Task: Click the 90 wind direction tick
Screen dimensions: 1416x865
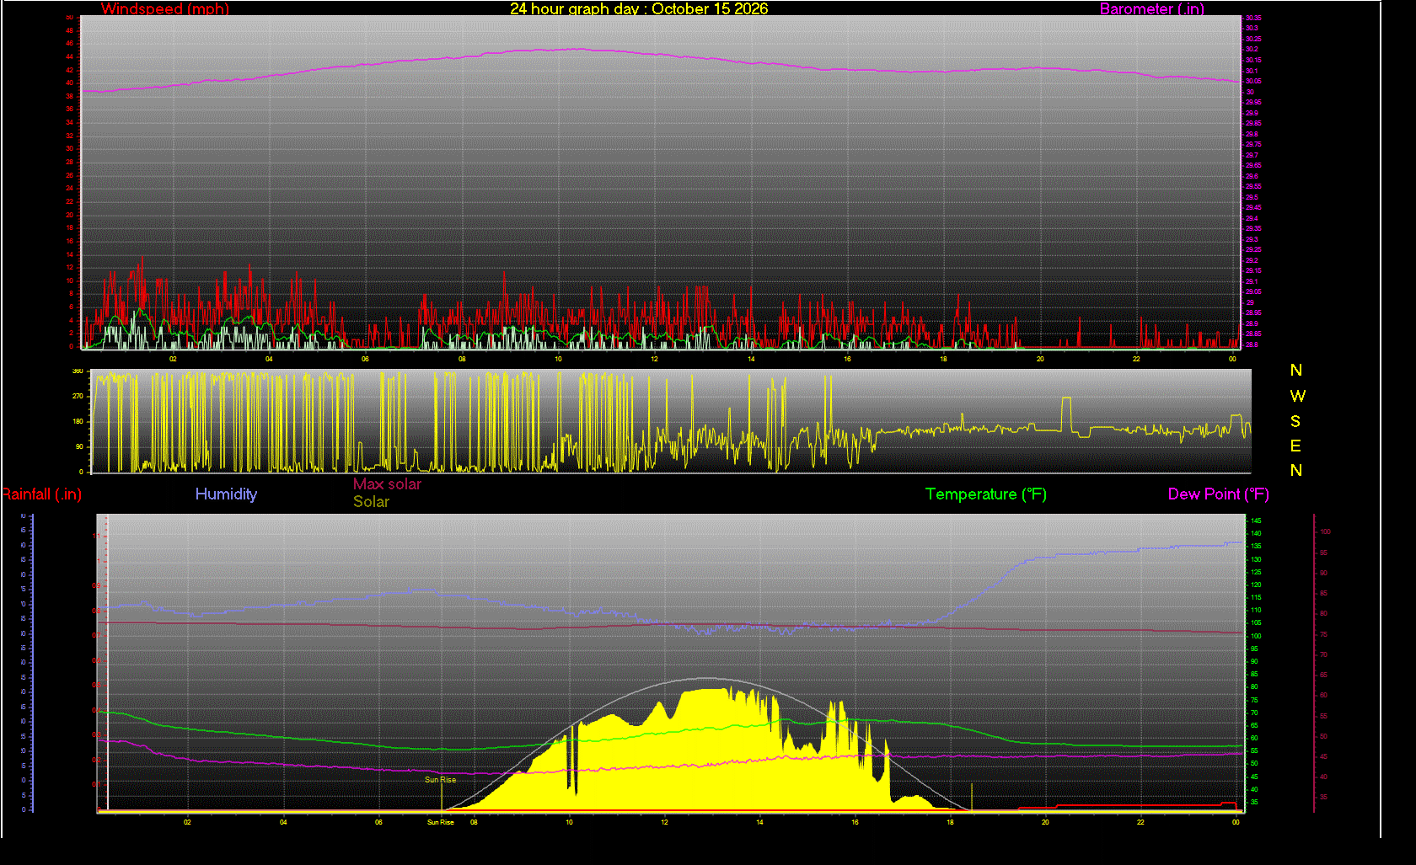Action: point(80,446)
